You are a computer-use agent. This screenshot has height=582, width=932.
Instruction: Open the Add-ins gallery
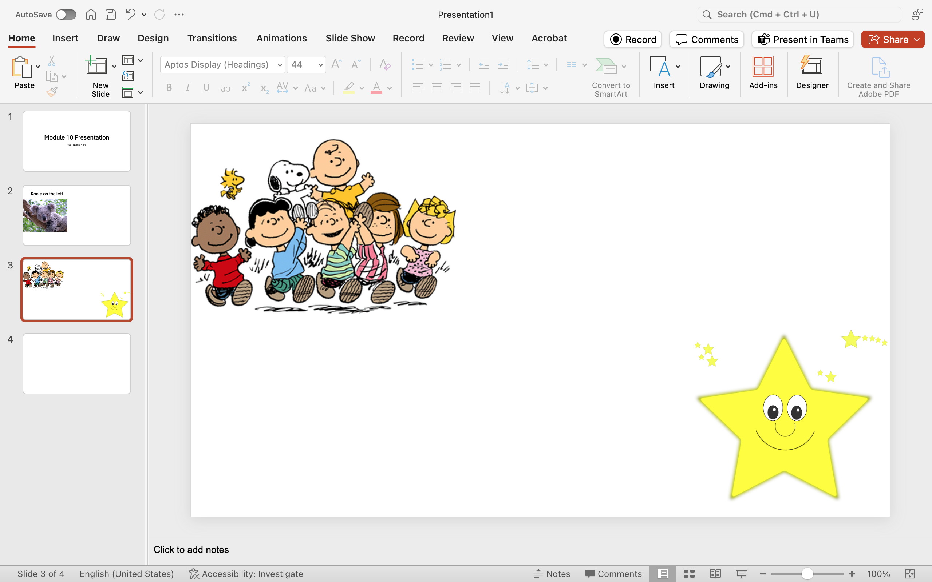click(x=763, y=73)
